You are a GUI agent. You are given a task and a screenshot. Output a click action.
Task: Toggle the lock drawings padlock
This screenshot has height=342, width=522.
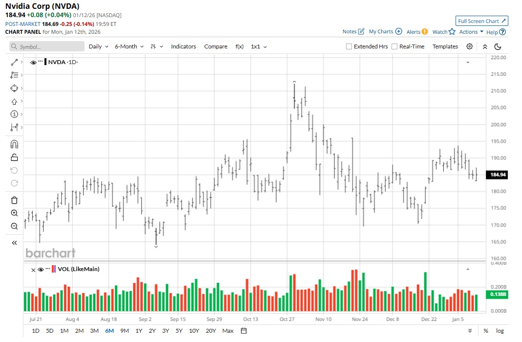[x=14, y=158]
